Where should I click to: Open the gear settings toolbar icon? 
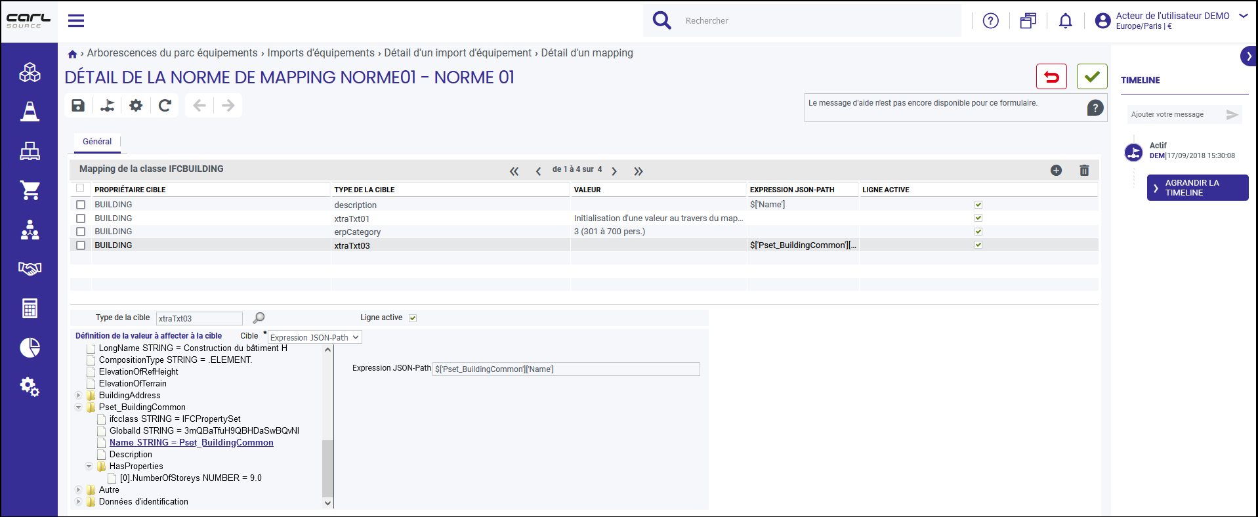136,105
